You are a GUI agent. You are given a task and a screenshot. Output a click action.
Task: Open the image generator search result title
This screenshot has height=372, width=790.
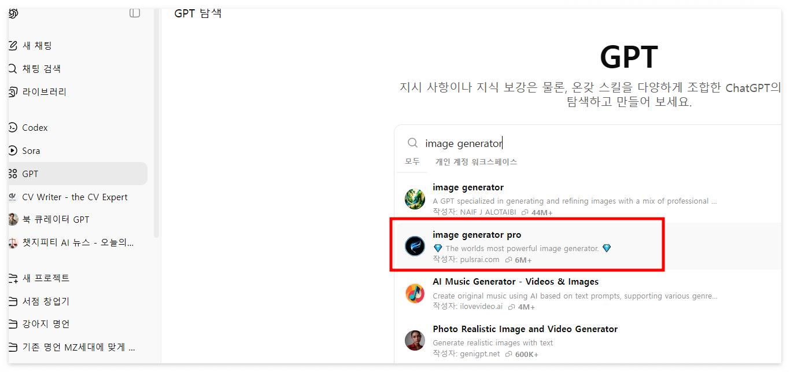coord(468,187)
